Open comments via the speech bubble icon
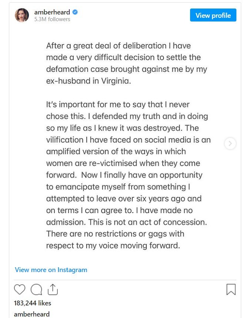The image size is (249, 318). [x=36, y=289]
